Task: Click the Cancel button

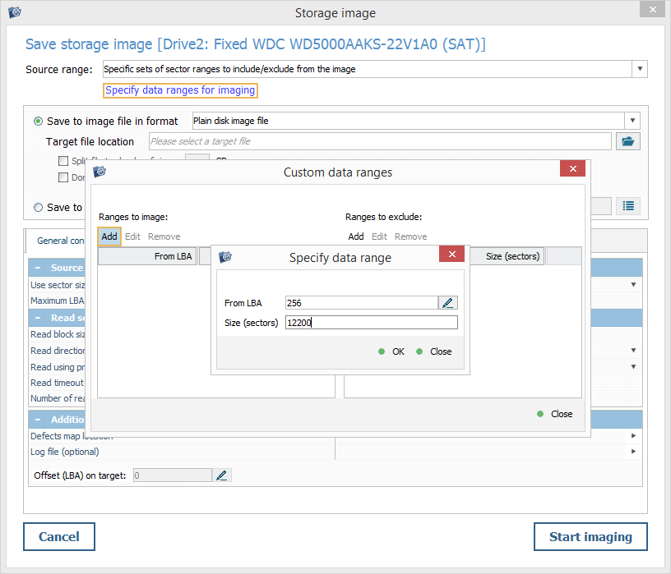Action: coord(59,537)
